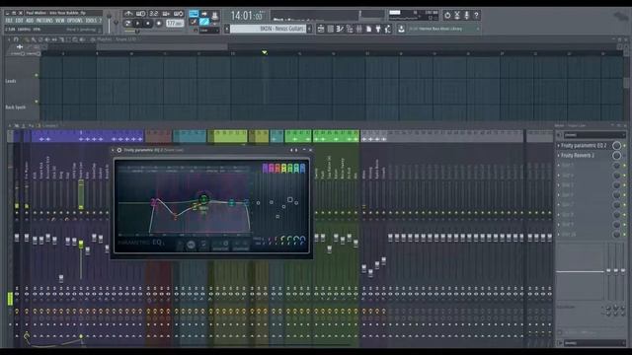Select the highlighted blue snap mode icon
The height and width of the screenshot is (355, 632).
pos(204,22)
